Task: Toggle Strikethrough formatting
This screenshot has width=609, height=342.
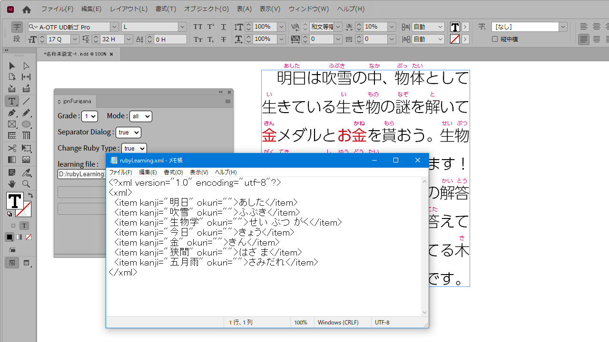Action: [x=224, y=39]
